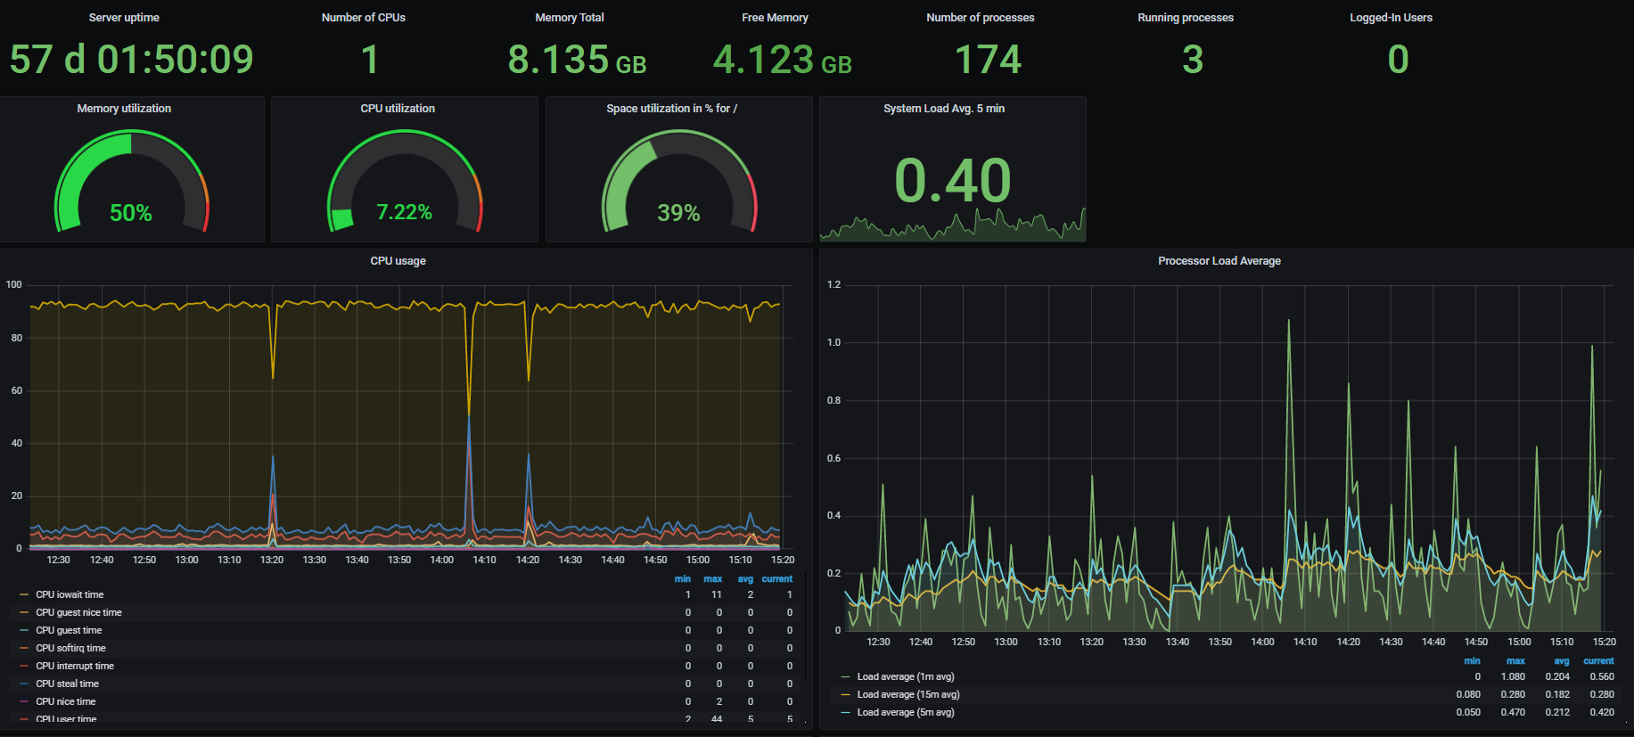The height and width of the screenshot is (737, 1634).
Task: Click the Space utilization gauge showing 39%
Action: 678,183
